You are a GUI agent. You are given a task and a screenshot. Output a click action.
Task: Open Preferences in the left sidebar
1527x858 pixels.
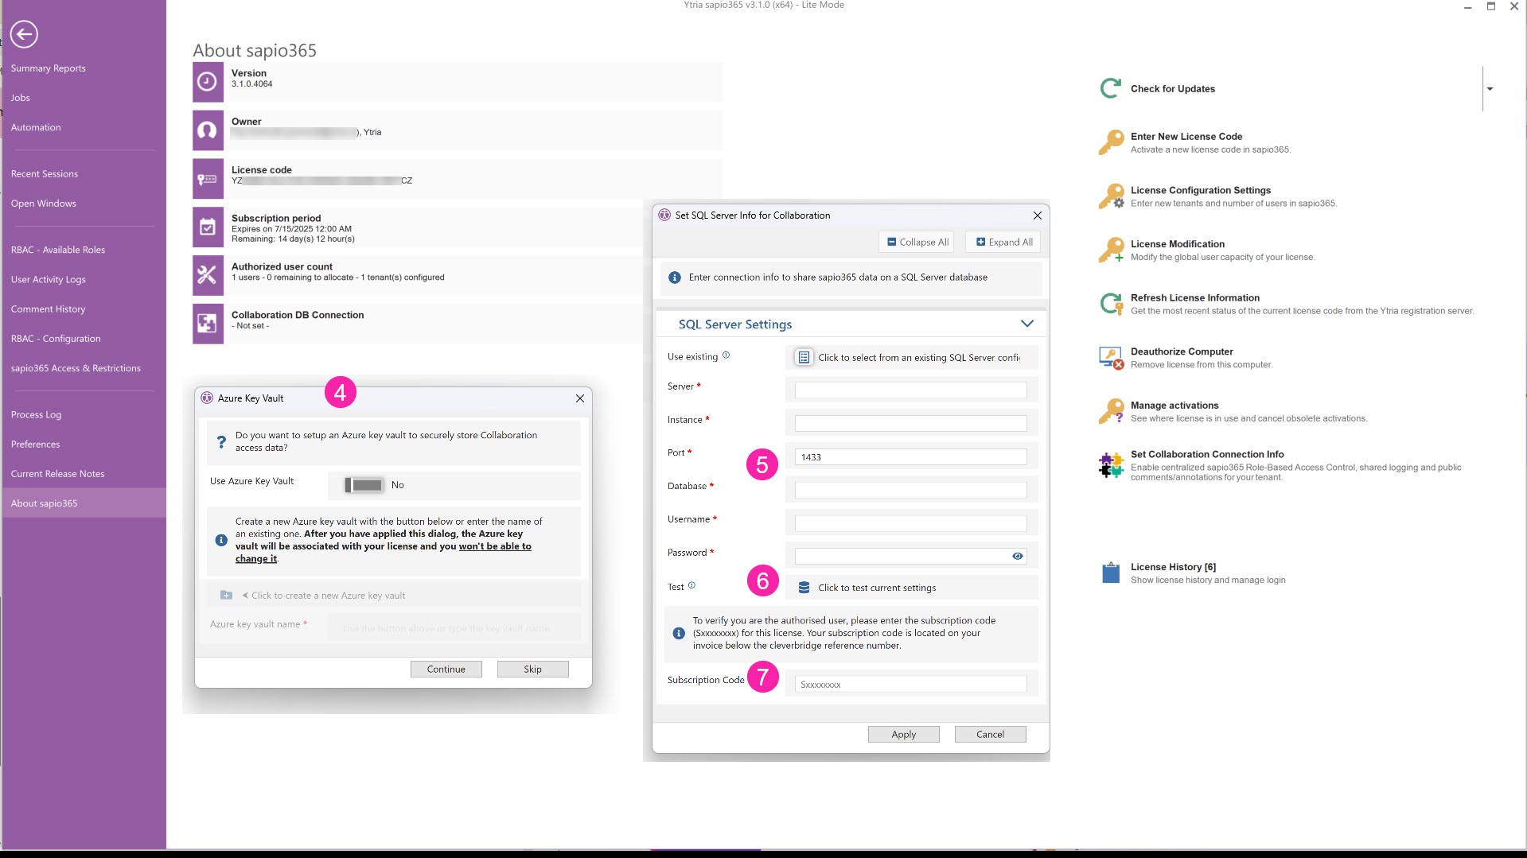(36, 445)
